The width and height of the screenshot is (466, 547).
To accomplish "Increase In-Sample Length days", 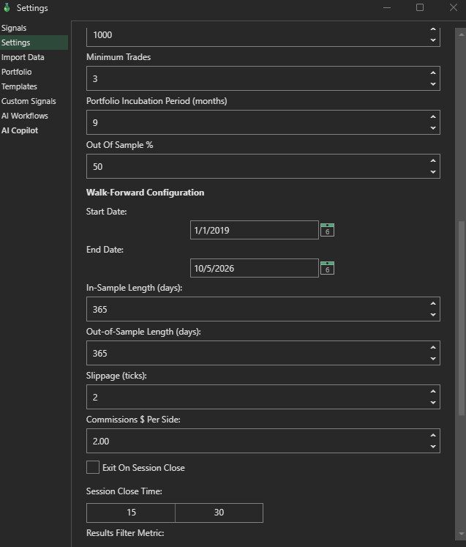I will (433, 303).
